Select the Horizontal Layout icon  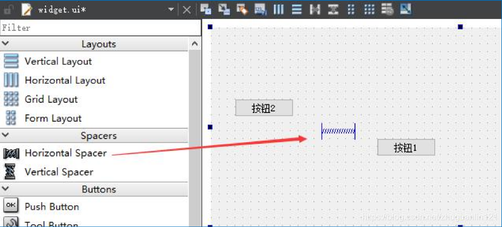(x=11, y=80)
